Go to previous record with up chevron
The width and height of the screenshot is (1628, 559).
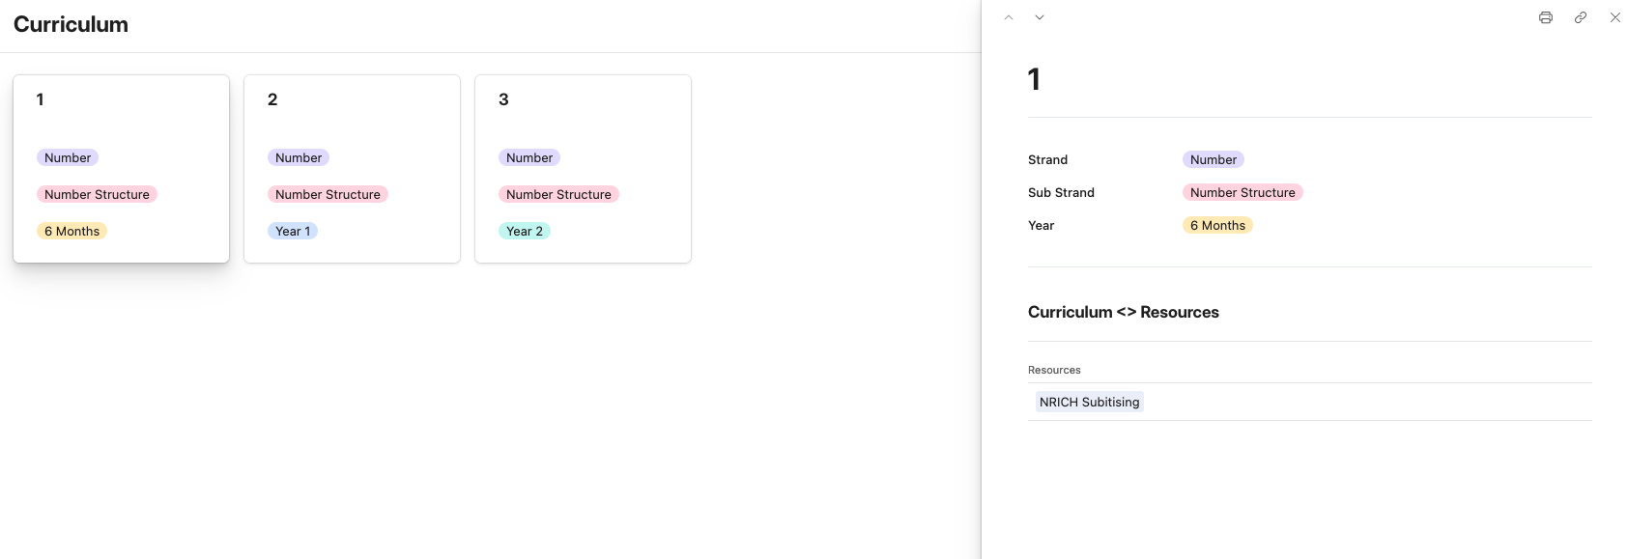click(1009, 17)
